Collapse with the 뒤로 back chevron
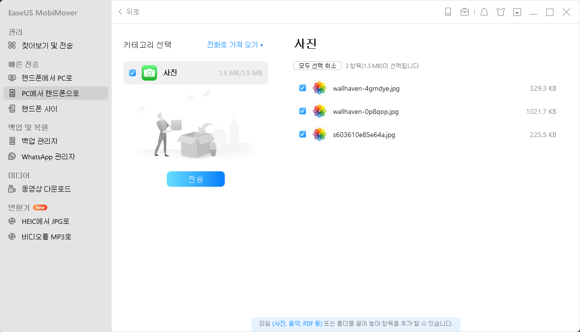This screenshot has height=332, width=580. click(x=120, y=12)
